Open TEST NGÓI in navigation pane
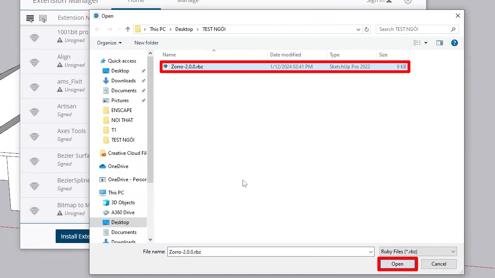This screenshot has width=495, height=278. click(x=123, y=140)
